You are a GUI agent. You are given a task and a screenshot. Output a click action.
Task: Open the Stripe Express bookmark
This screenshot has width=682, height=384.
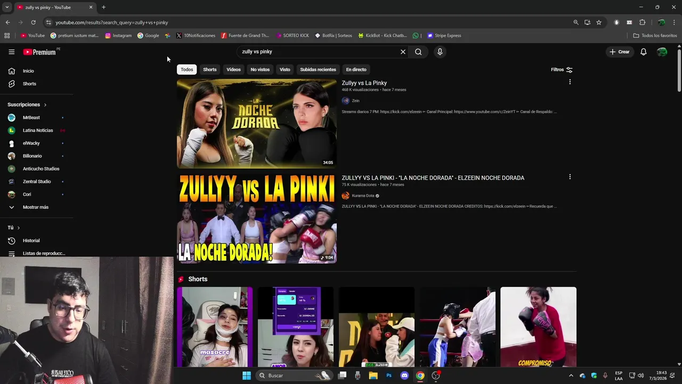444,36
